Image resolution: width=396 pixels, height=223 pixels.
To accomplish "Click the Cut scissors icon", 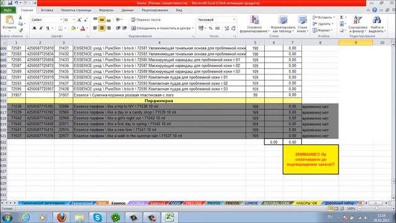I will 20,18.
